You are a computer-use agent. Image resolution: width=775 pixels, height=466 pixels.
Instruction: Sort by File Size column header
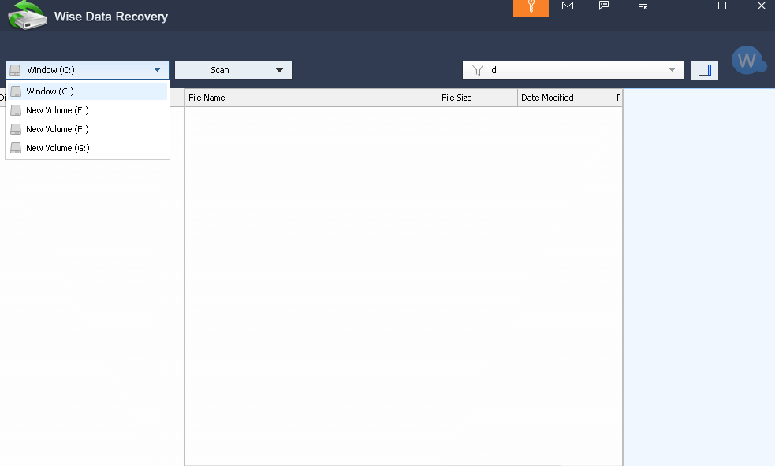pyautogui.click(x=478, y=98)
